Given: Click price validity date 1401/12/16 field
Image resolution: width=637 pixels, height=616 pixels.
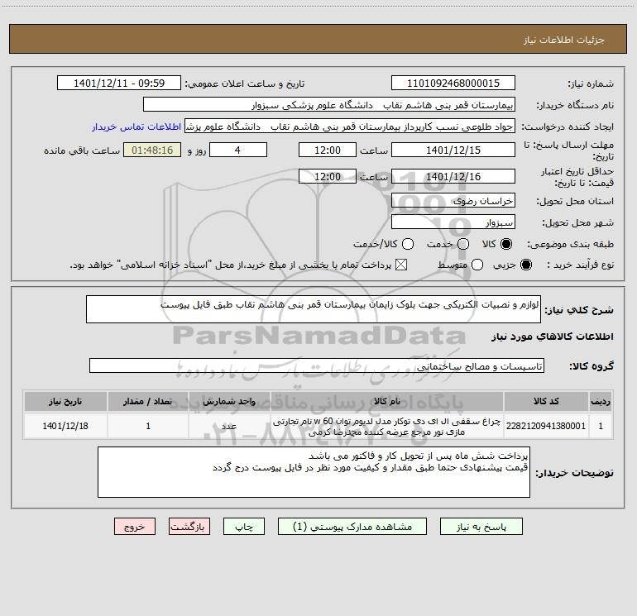Looking at the screenshot, I should click(x=453, y=176).
